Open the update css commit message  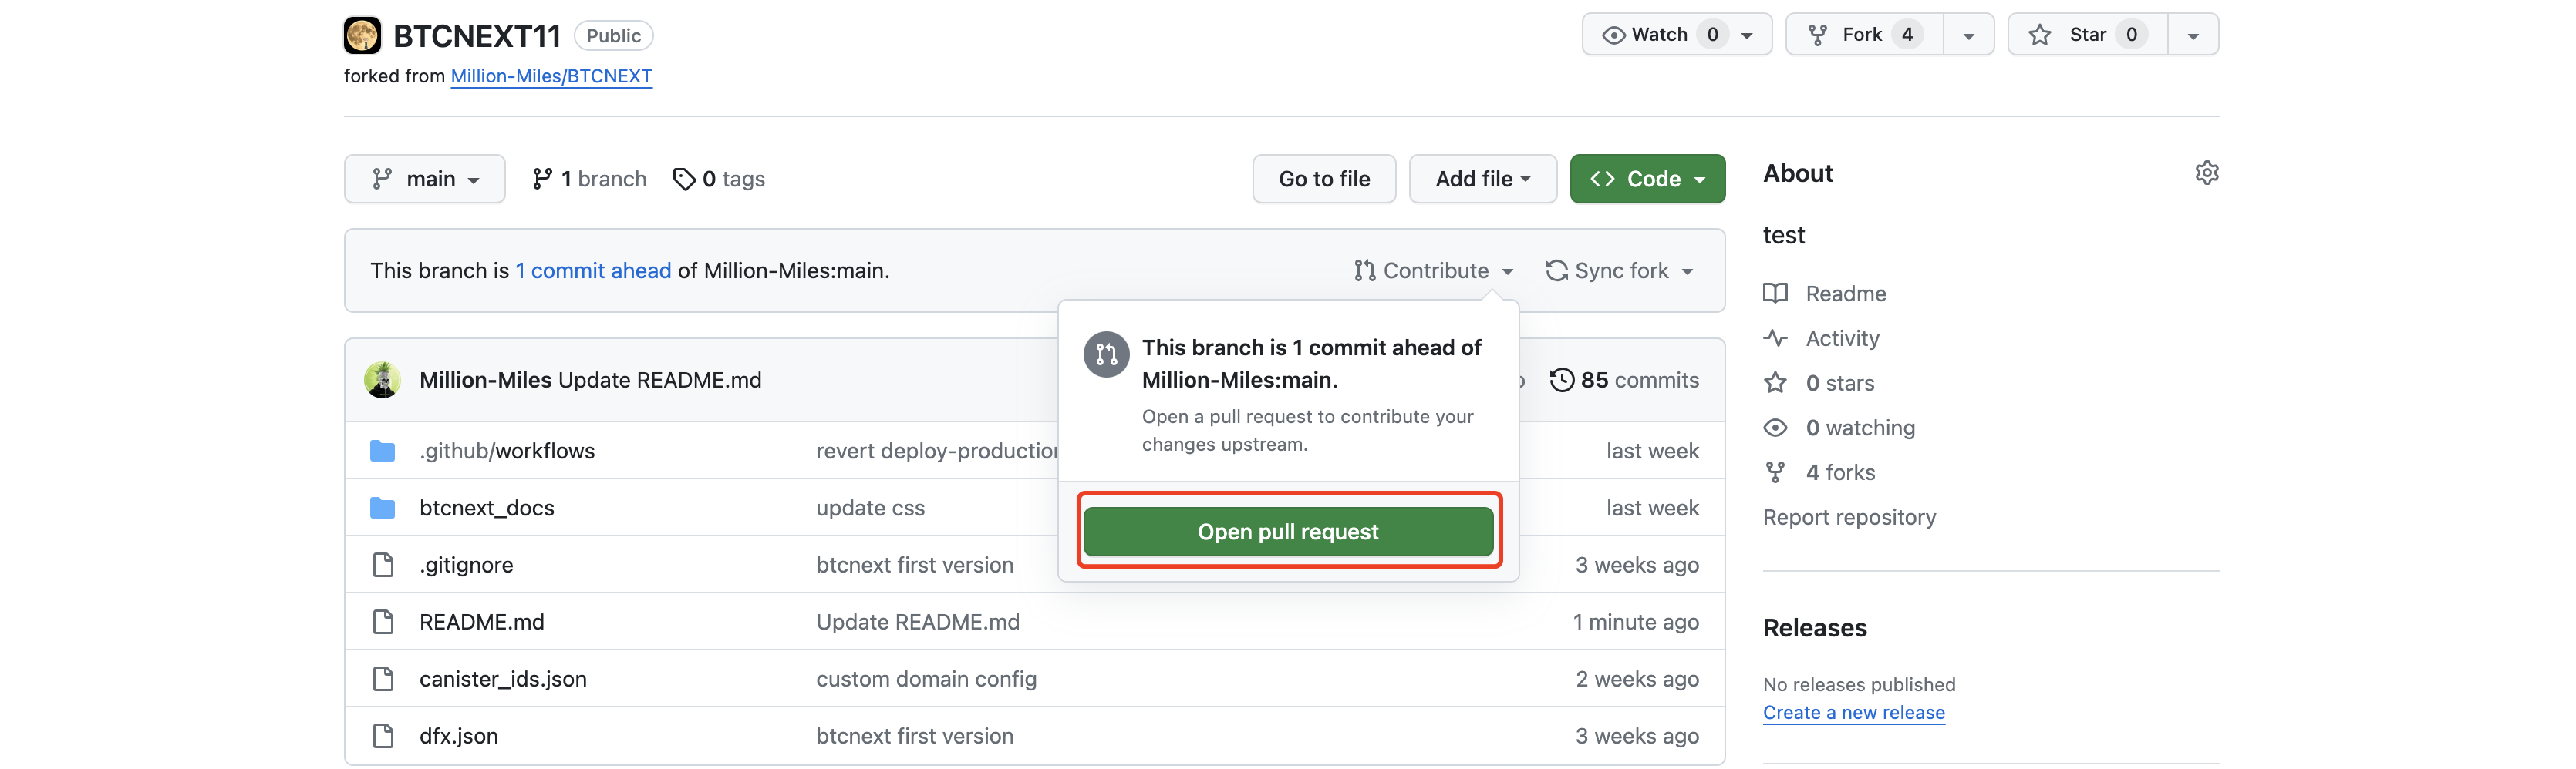tap(870, 507)
